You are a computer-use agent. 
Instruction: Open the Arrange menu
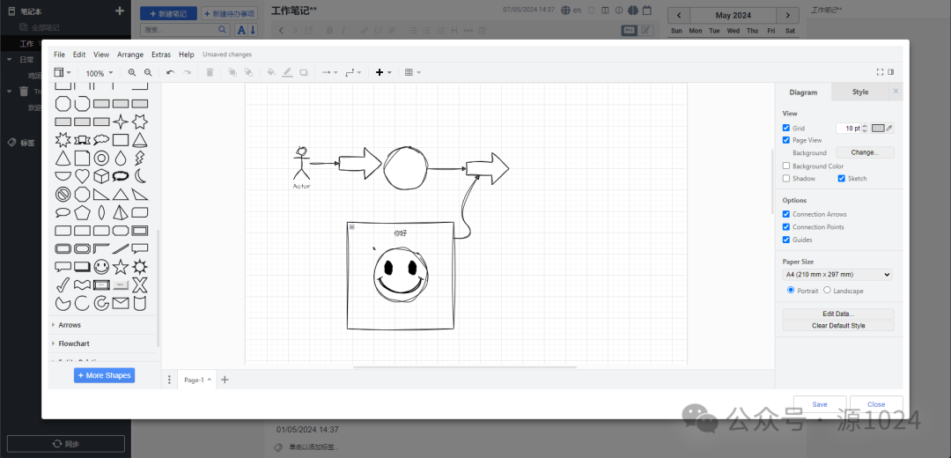point(130,55)
